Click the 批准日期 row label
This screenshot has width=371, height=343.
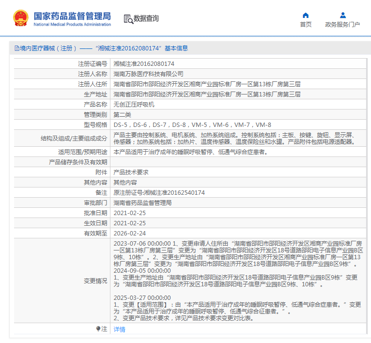click(x=95, y=213)
